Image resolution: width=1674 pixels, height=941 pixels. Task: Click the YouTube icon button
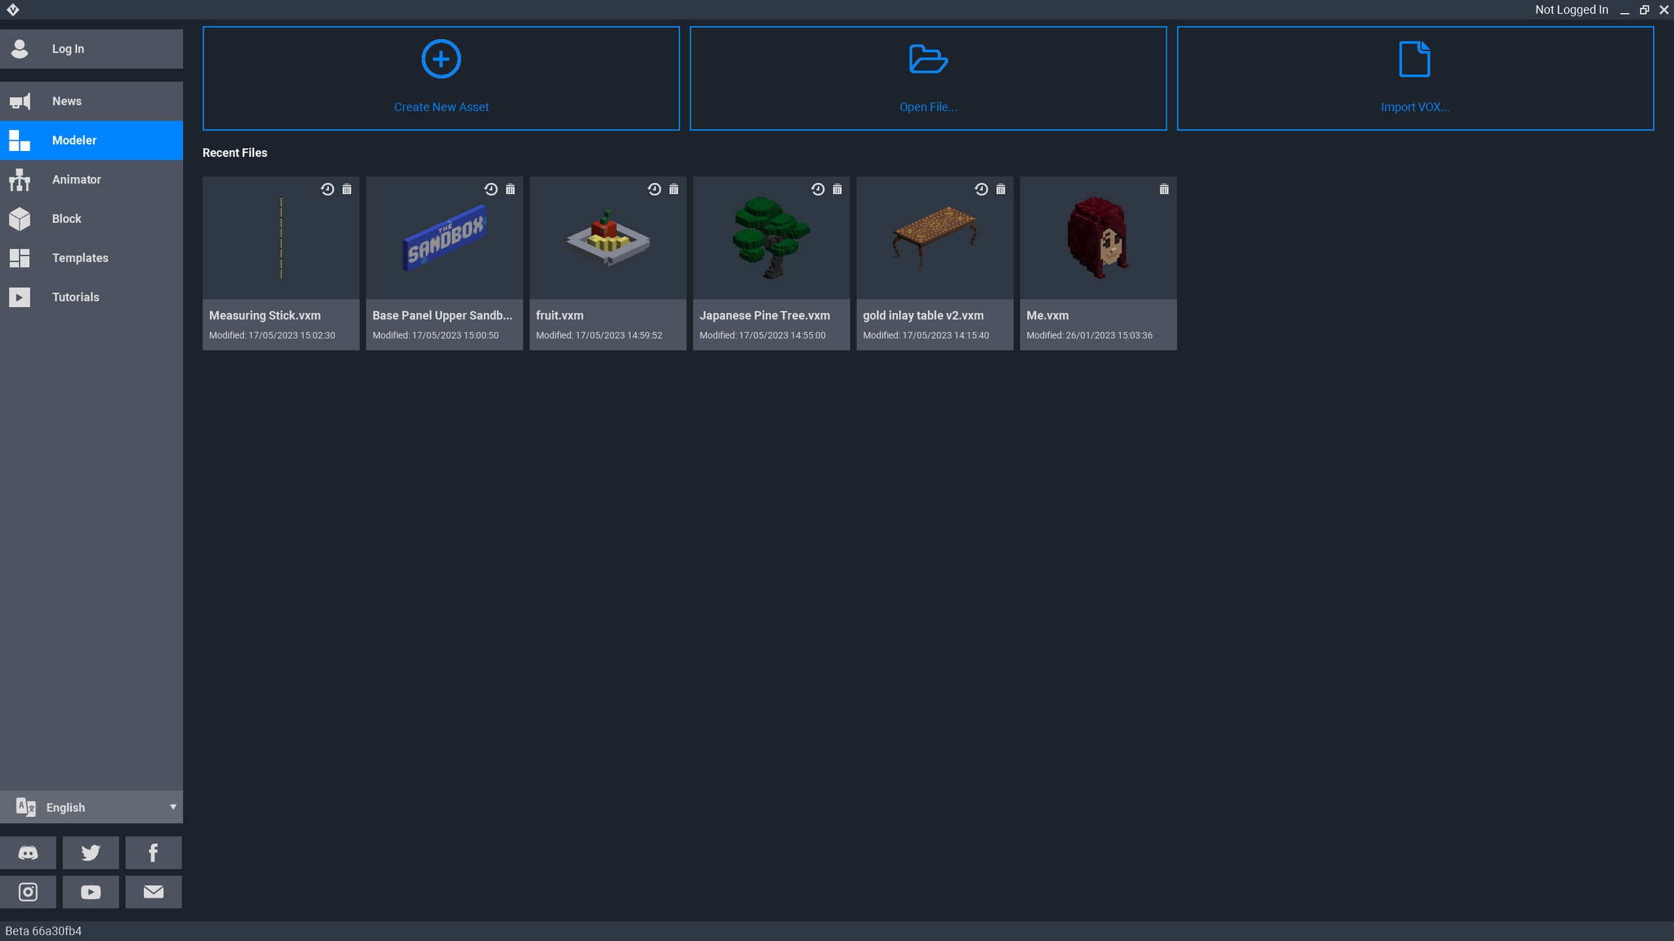[x=91, y=892]
